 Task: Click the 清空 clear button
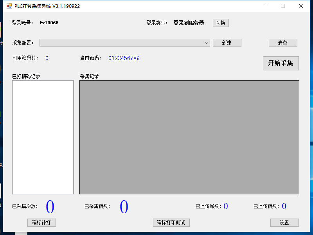point(283,43)
